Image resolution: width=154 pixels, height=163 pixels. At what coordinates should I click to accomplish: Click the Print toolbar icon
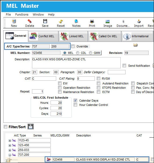[x=92, y=21]
